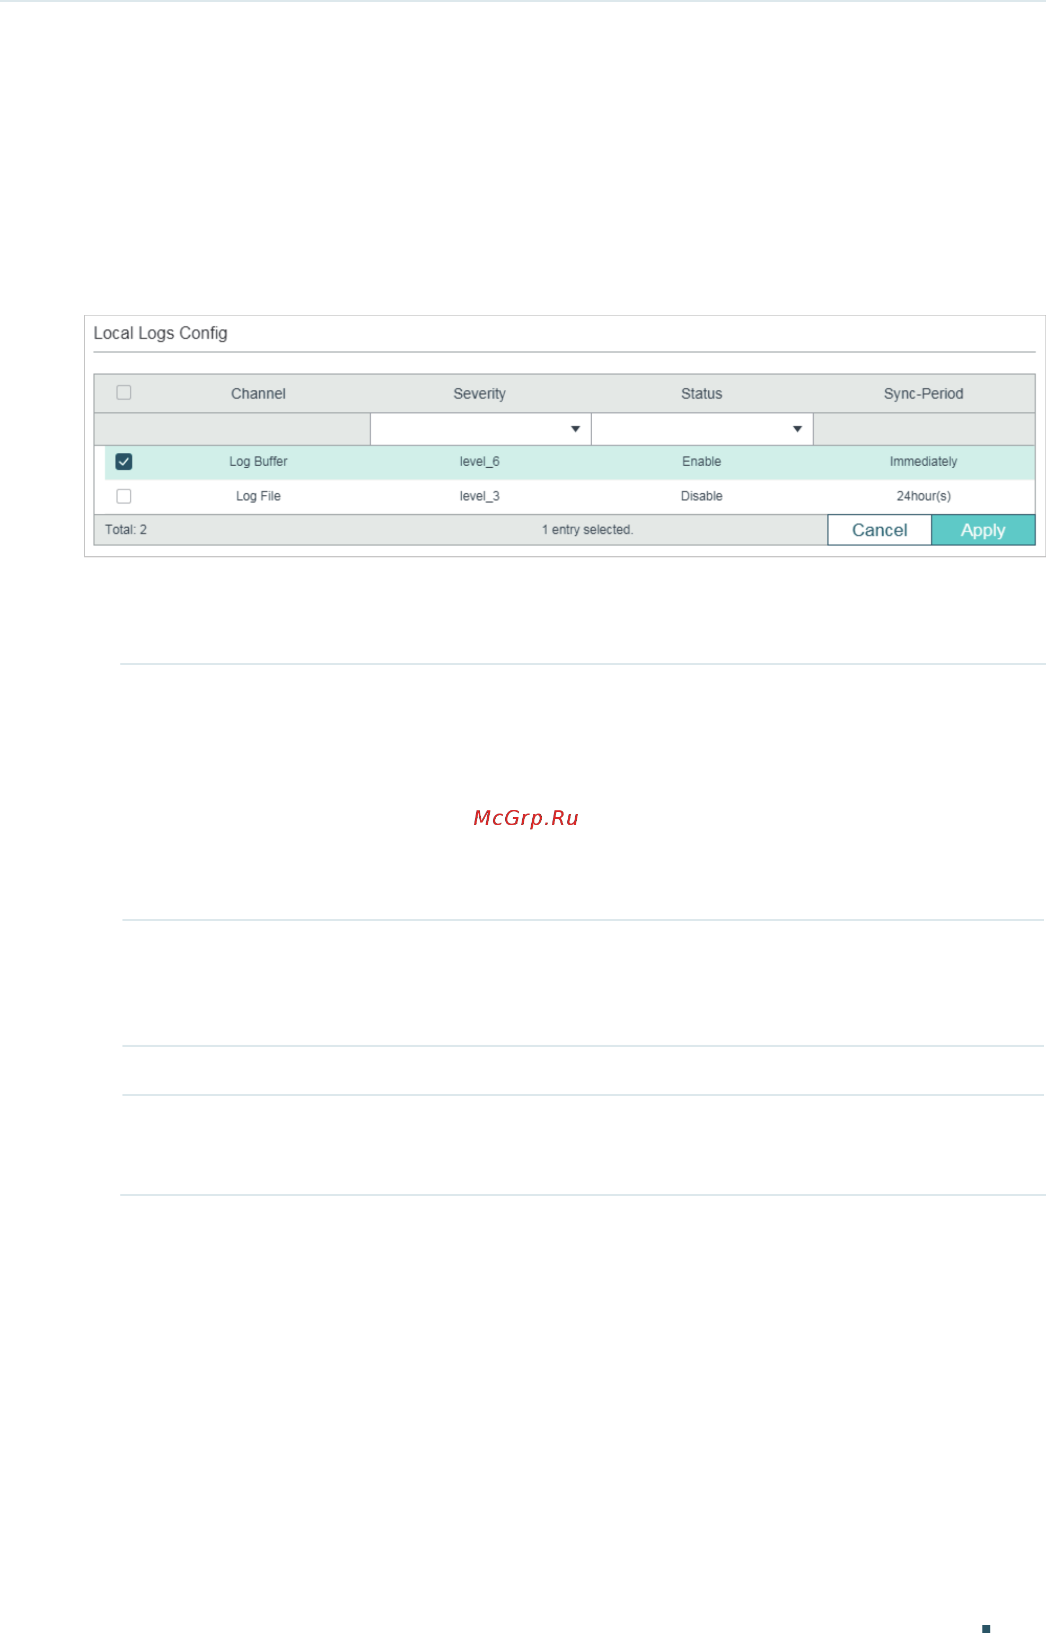Click the Enable status cell
Screen dimensions: 1046x1635
click(x=701, y=462)
